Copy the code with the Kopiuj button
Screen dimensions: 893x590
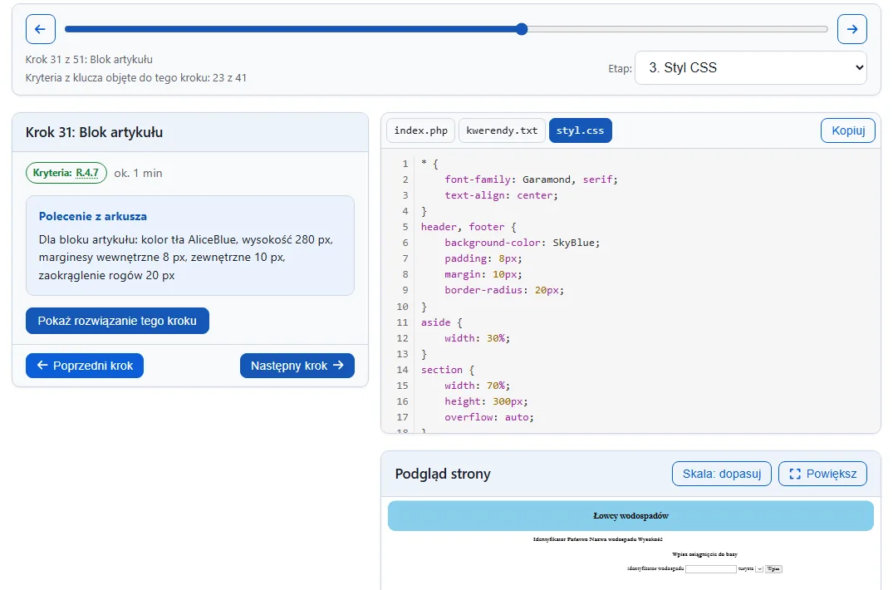coord(848,130)
